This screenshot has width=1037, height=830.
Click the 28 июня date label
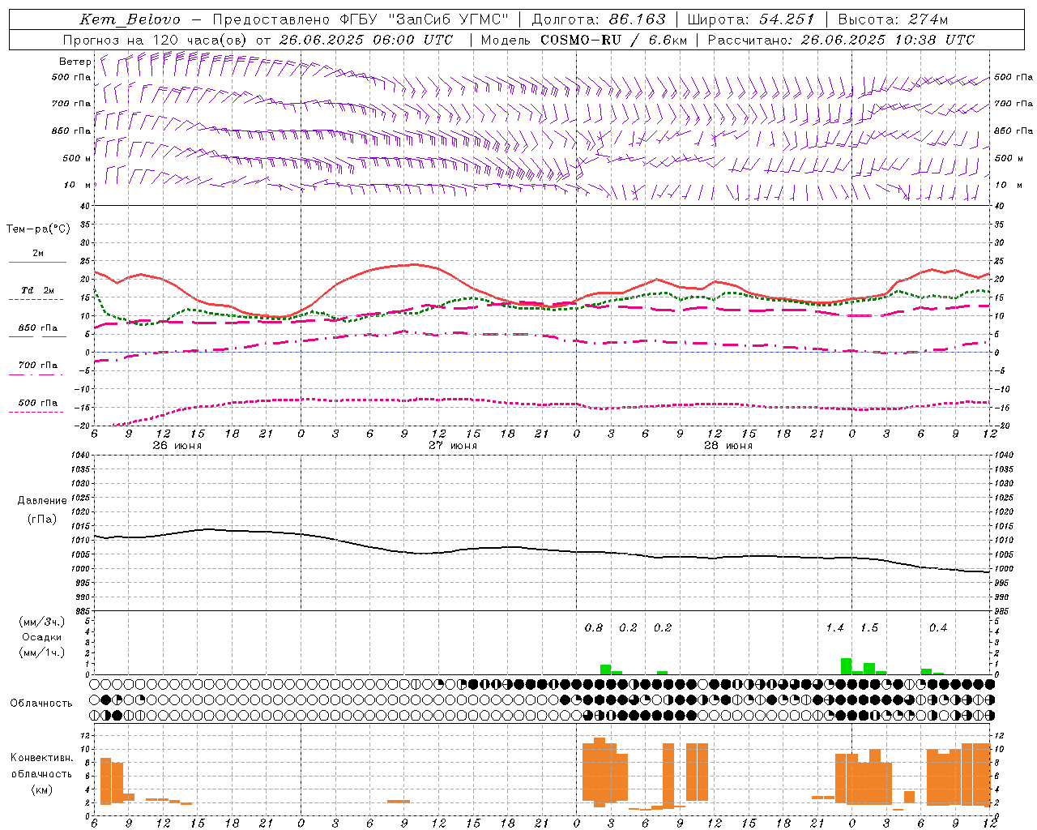pos(728,446)
